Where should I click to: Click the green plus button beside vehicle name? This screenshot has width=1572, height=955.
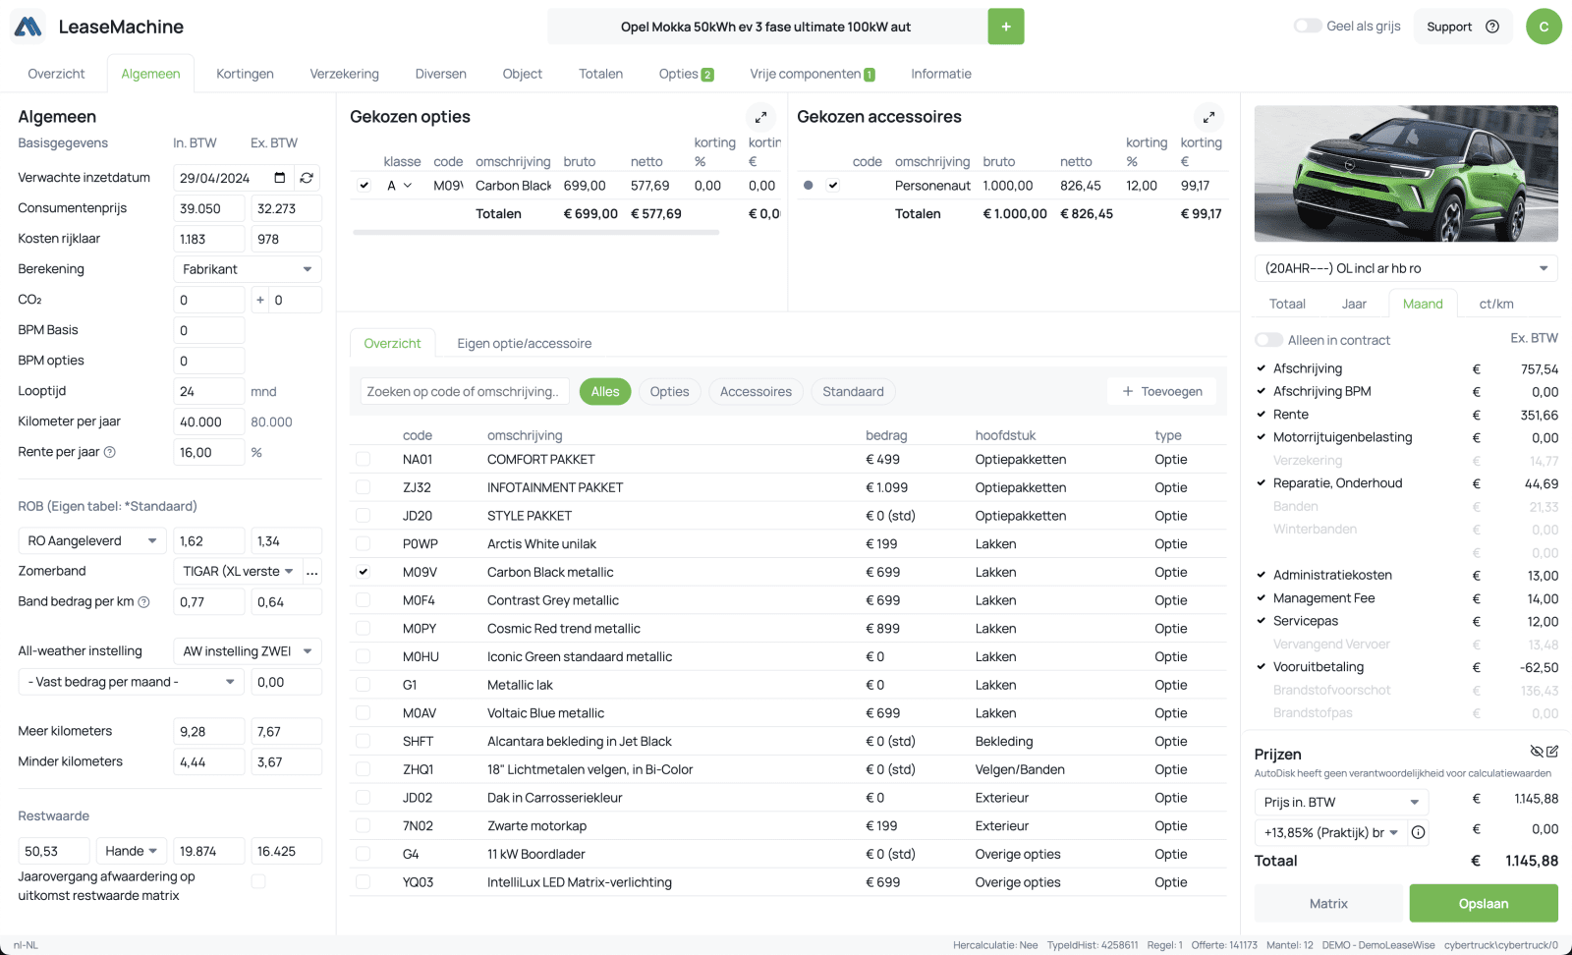pyautogui.click(x=1006, y=27)
